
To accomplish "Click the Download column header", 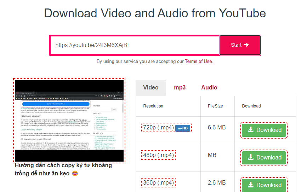I will coord(251,106).
